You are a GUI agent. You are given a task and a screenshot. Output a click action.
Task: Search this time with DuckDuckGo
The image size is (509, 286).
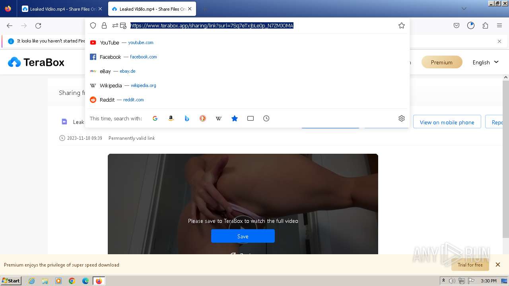(203, 118)
